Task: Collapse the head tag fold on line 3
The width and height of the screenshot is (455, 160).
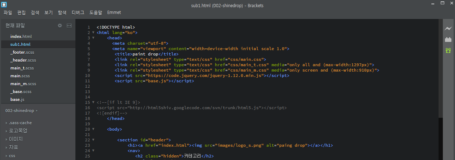Action: [93, 38]
